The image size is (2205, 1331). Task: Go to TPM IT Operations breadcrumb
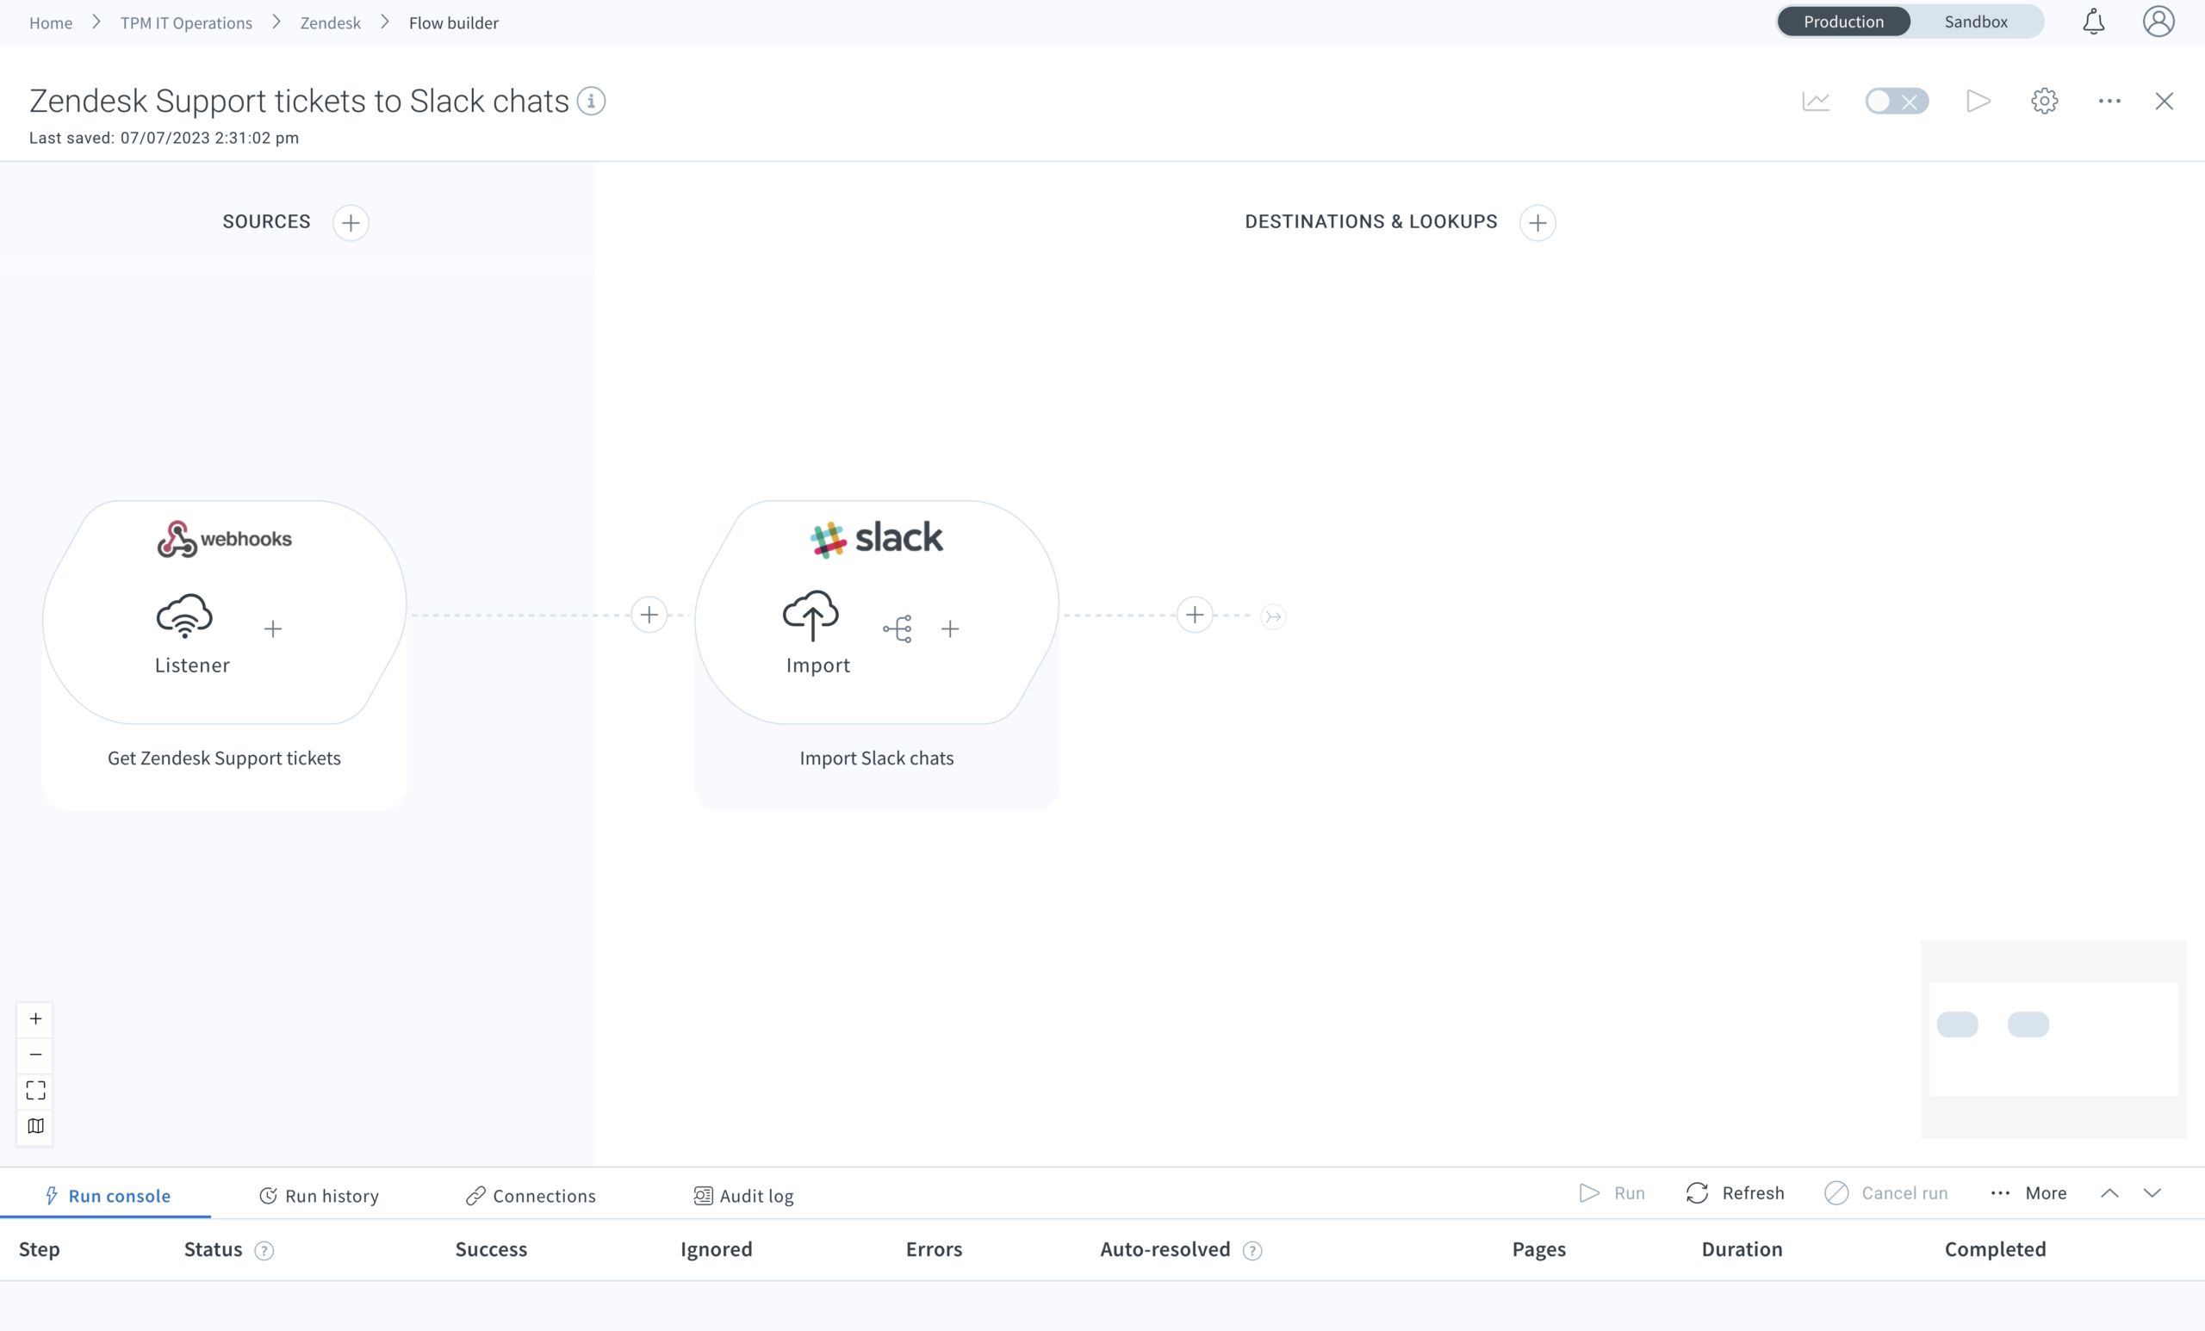click(x=186, y=22)
